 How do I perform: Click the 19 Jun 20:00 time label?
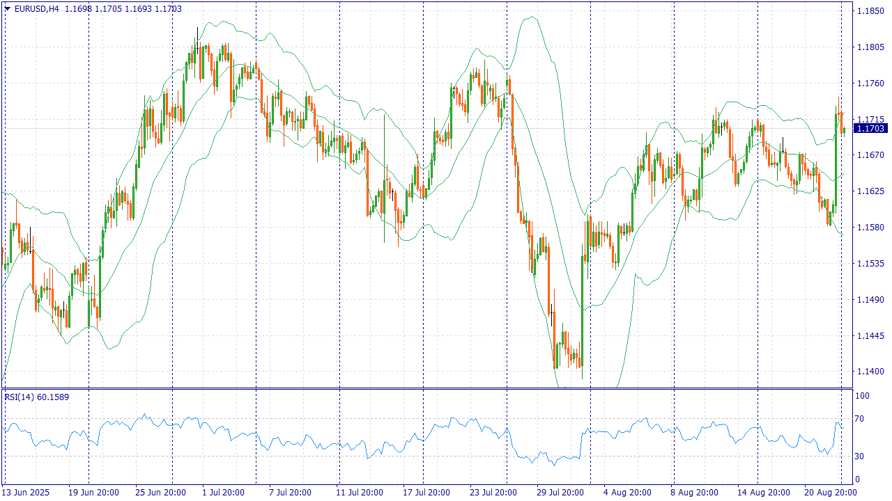[93, 493]
